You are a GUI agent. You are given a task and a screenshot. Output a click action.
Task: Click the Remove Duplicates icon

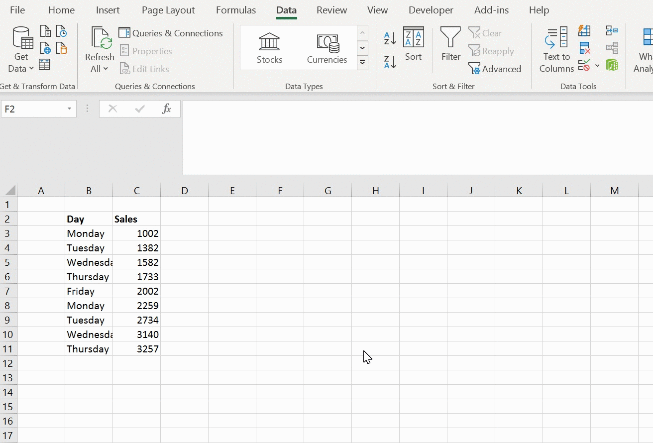coord(584,48)
